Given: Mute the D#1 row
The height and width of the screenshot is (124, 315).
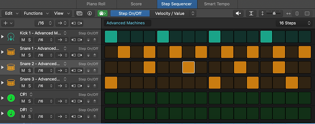Looking at the screenshot, I should (x=23, y=116).
